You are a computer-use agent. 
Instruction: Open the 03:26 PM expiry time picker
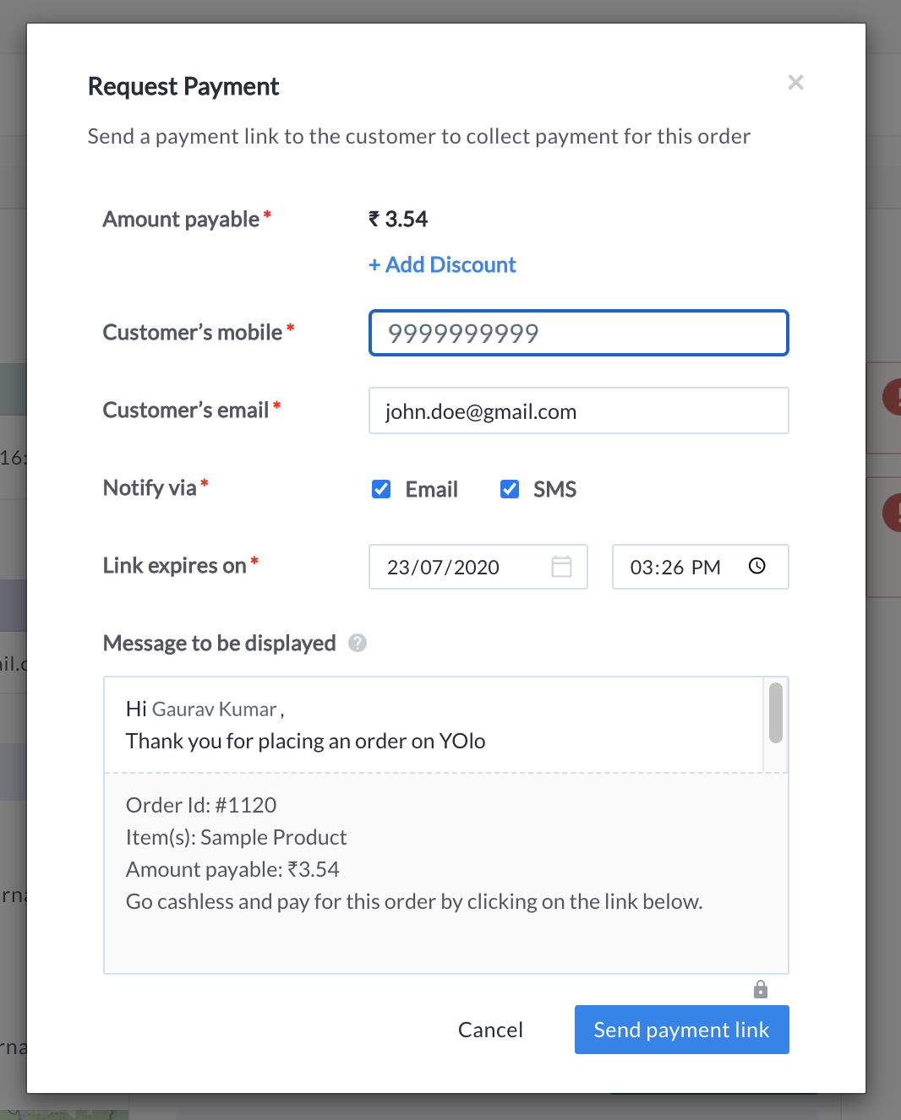tap(701, 567)
